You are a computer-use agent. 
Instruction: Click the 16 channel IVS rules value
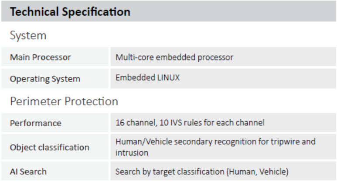pos(190,122)
